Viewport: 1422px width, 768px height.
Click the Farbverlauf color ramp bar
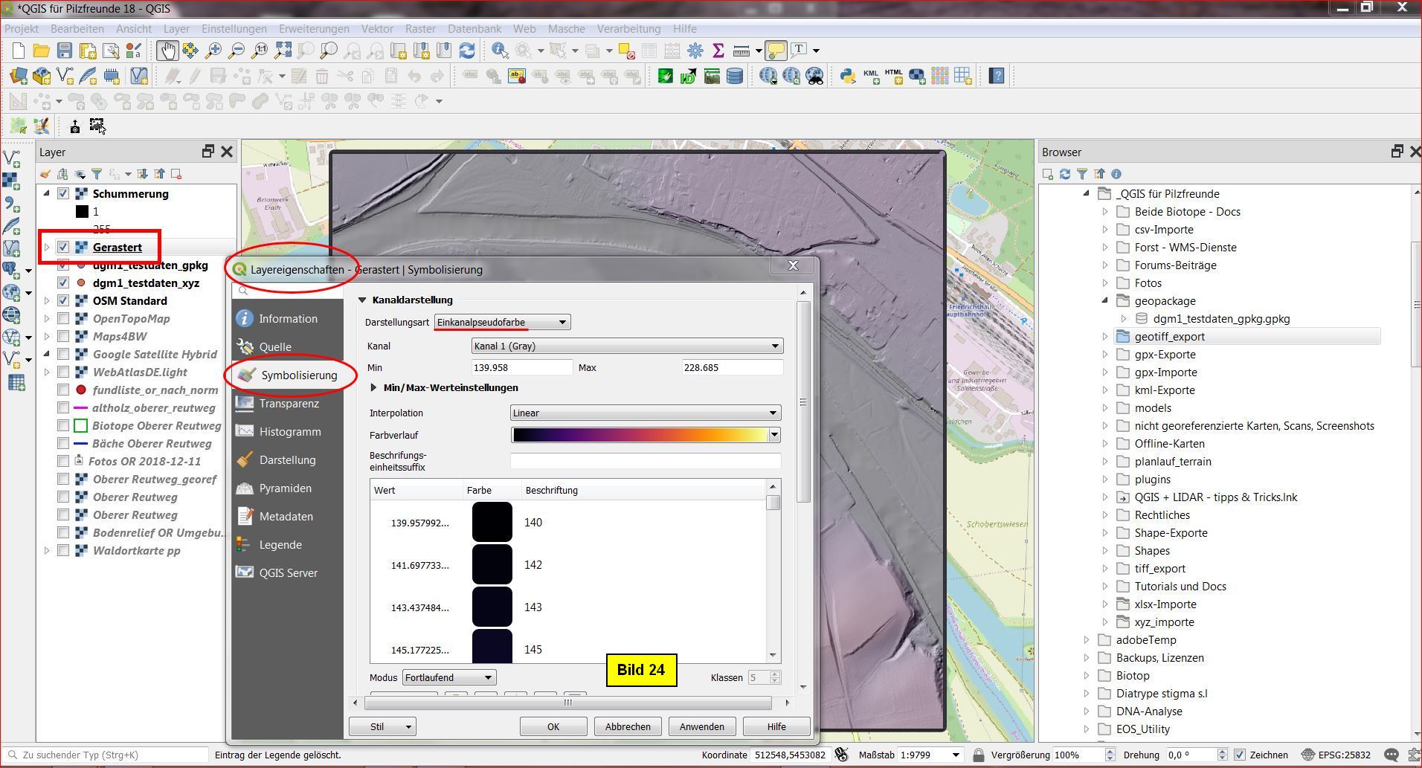click(x=640, y=435)
